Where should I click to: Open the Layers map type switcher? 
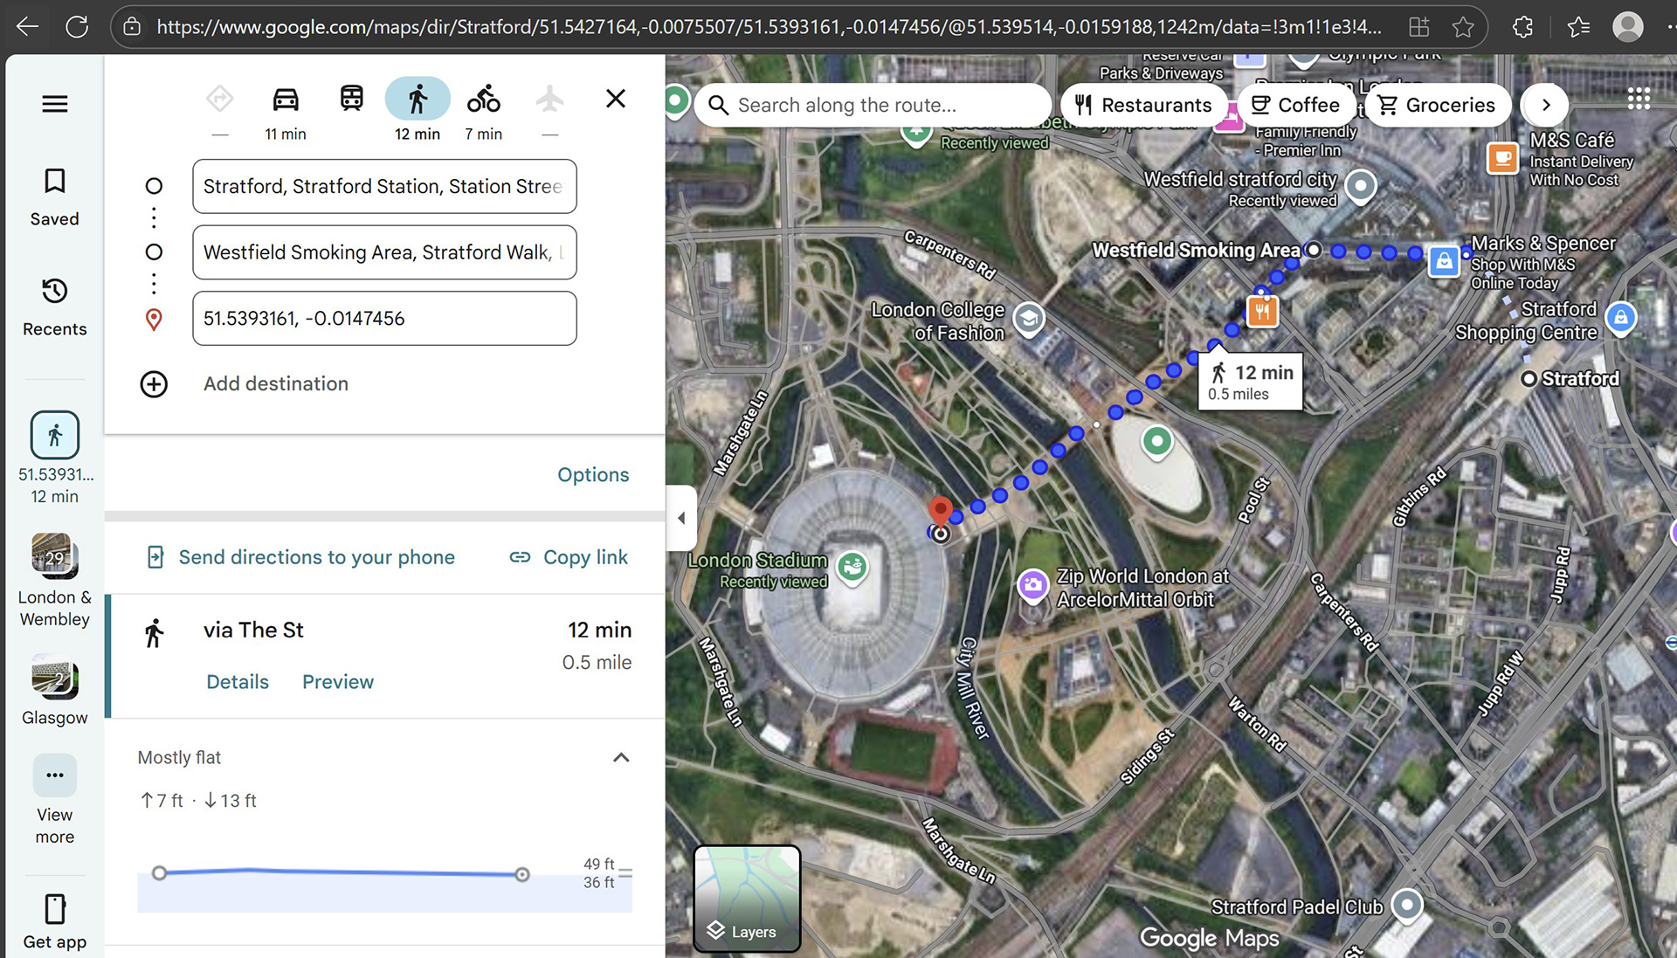(746, 898)
